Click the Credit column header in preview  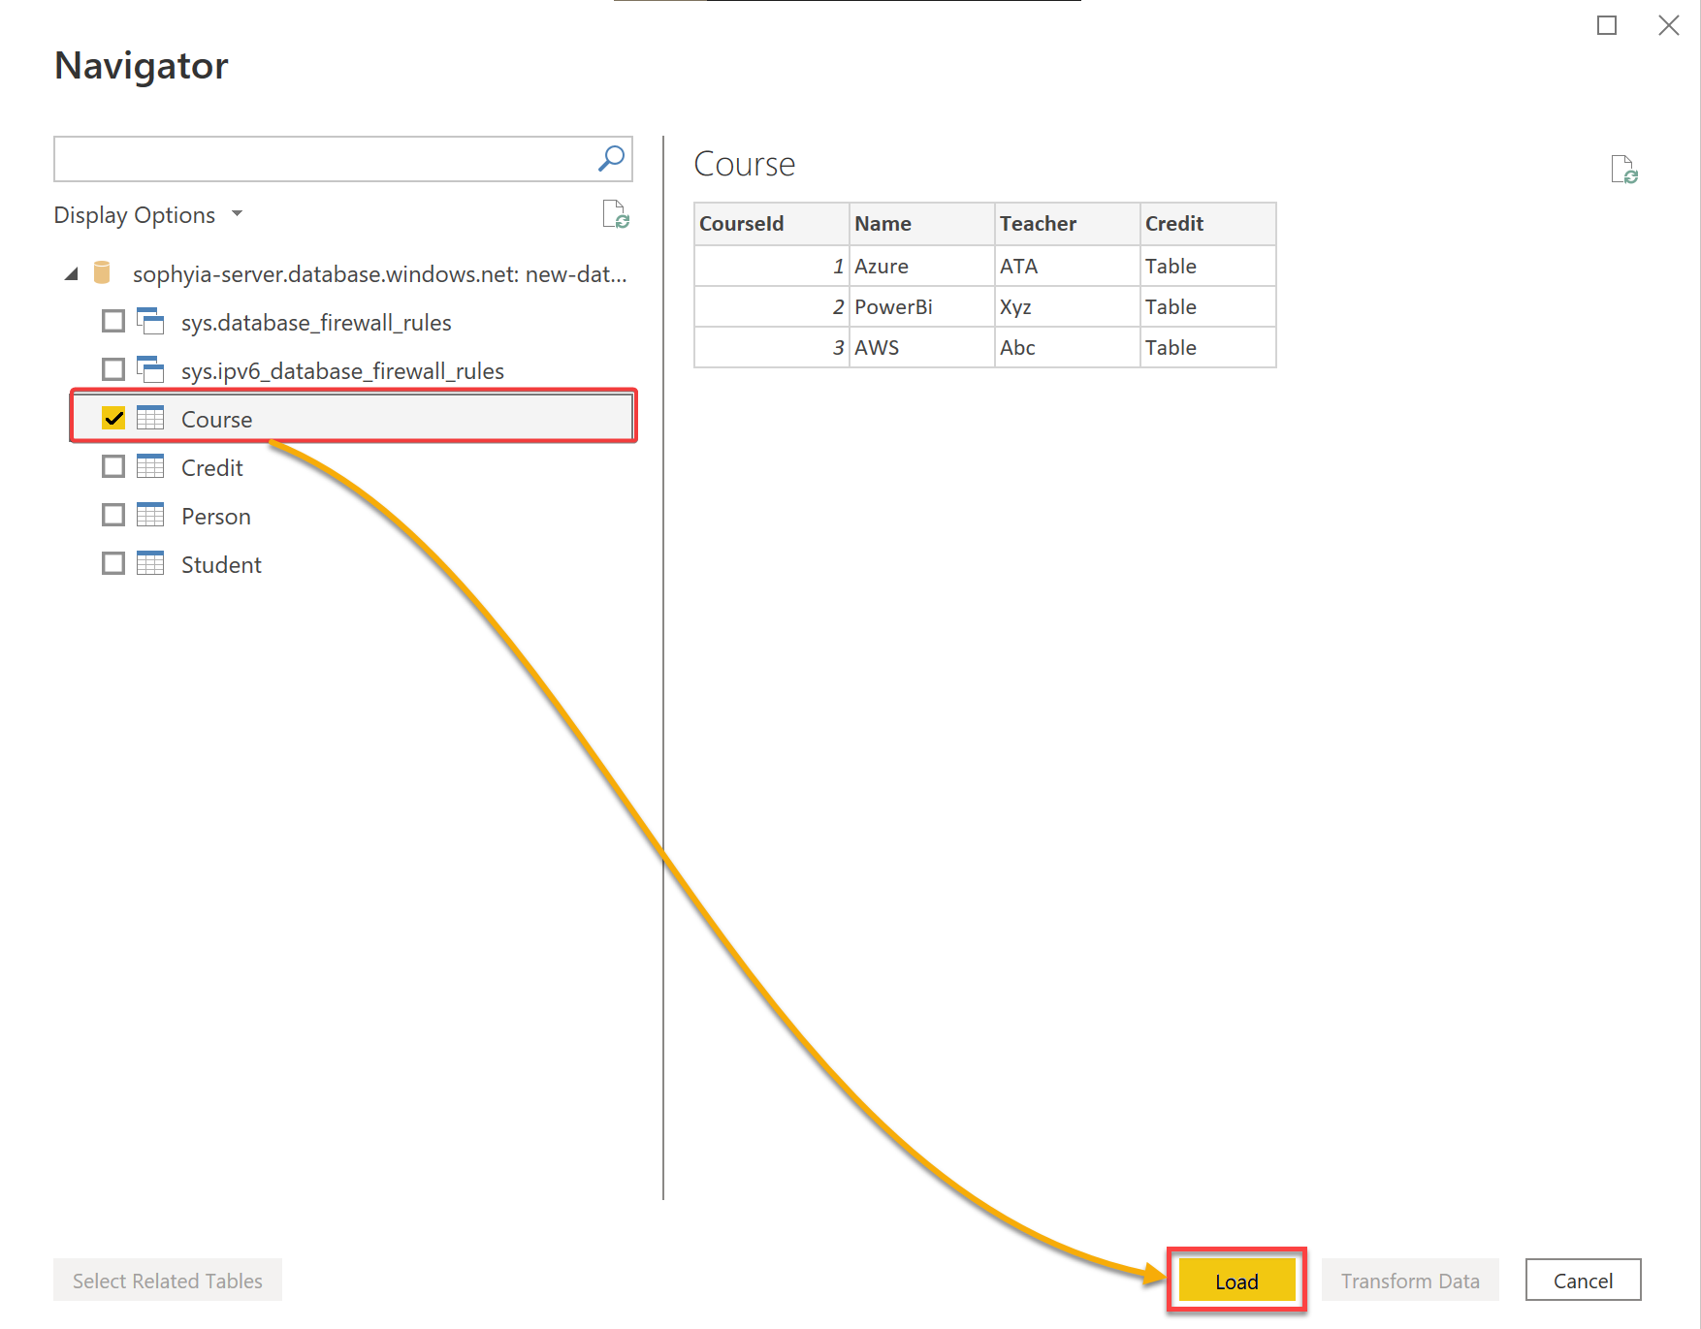[x=1208, y=224]
